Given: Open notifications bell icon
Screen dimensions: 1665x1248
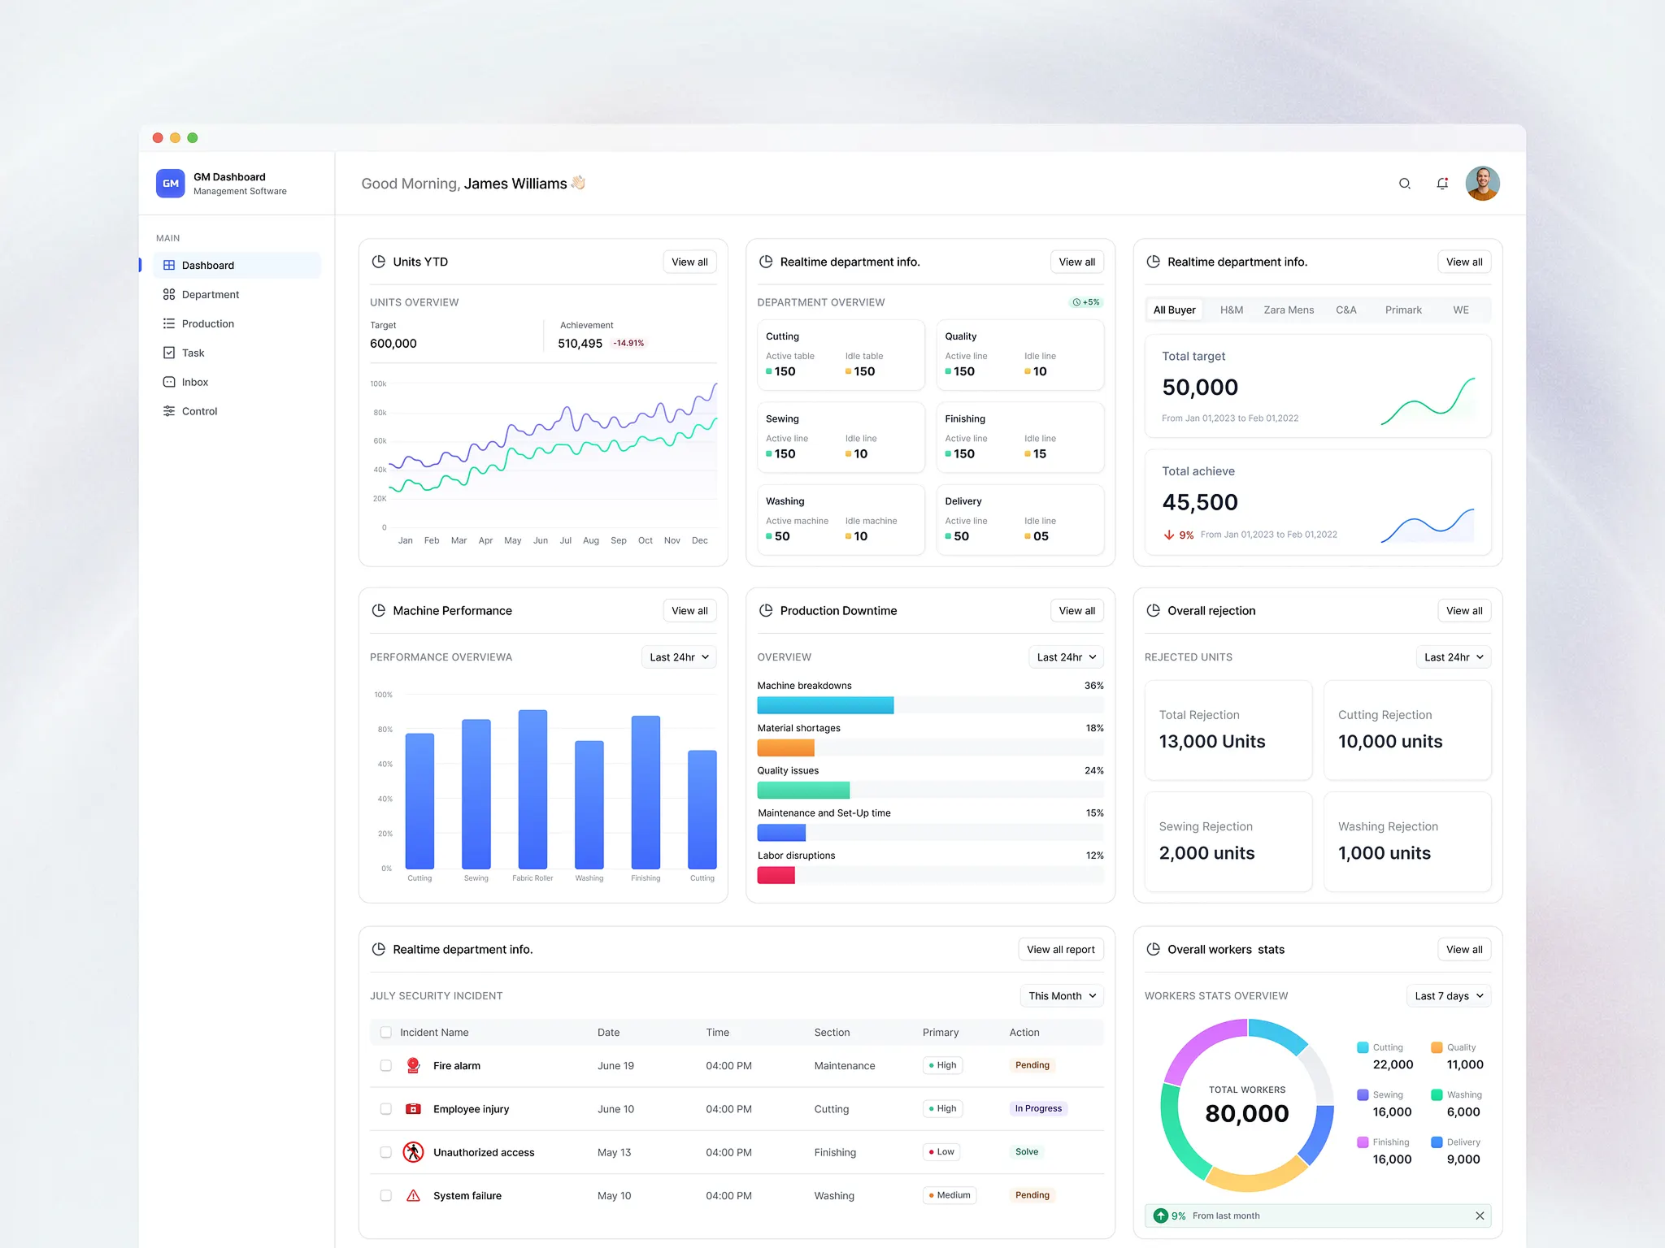Looking at the screenshot, I should (x=1442, y=184).
